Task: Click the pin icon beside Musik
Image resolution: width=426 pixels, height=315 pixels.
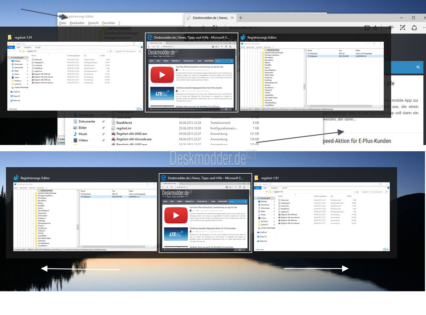Action: tap(103, 134)
